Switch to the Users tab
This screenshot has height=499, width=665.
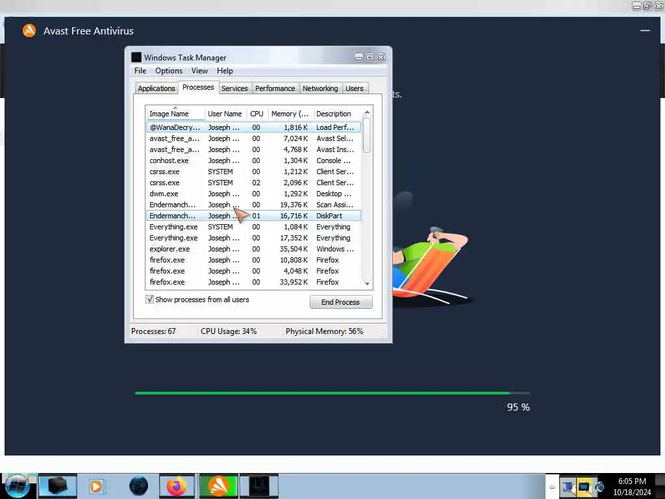[354, 88]
